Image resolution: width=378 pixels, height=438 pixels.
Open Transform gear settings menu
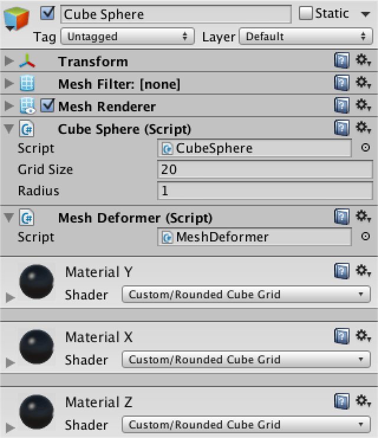(x=363, y=60)
